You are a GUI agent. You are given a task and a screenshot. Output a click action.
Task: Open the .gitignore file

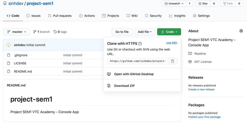click(21, 55)
